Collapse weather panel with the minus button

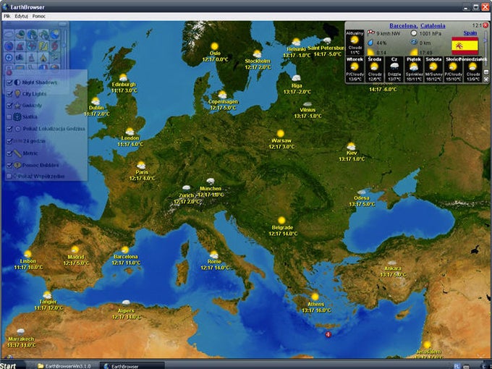(x=486, y=72)
